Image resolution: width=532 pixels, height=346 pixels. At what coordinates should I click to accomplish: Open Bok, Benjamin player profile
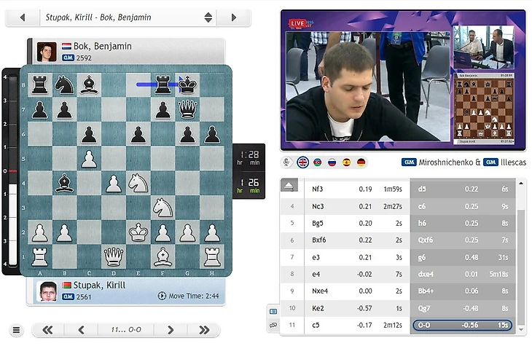(x=103, y=46)
